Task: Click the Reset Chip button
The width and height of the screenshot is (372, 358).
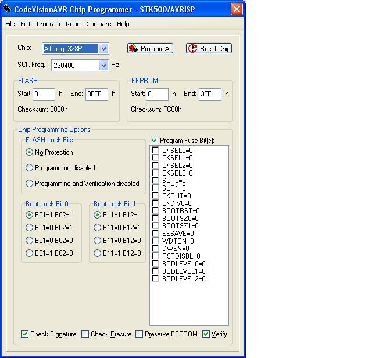Action: (x=209, y=49)
